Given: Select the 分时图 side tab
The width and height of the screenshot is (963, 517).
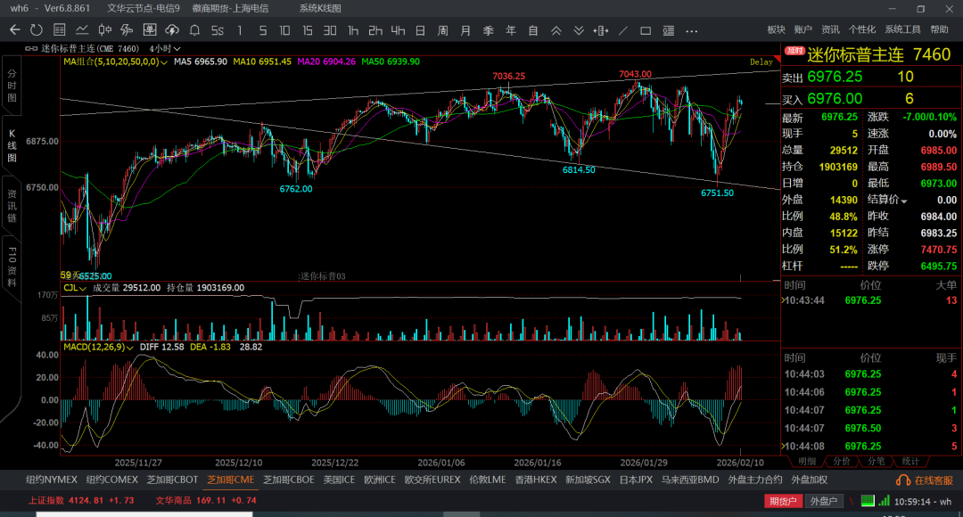Looking at the screenshot, I should pyautogui.click(x=12, y=85).
